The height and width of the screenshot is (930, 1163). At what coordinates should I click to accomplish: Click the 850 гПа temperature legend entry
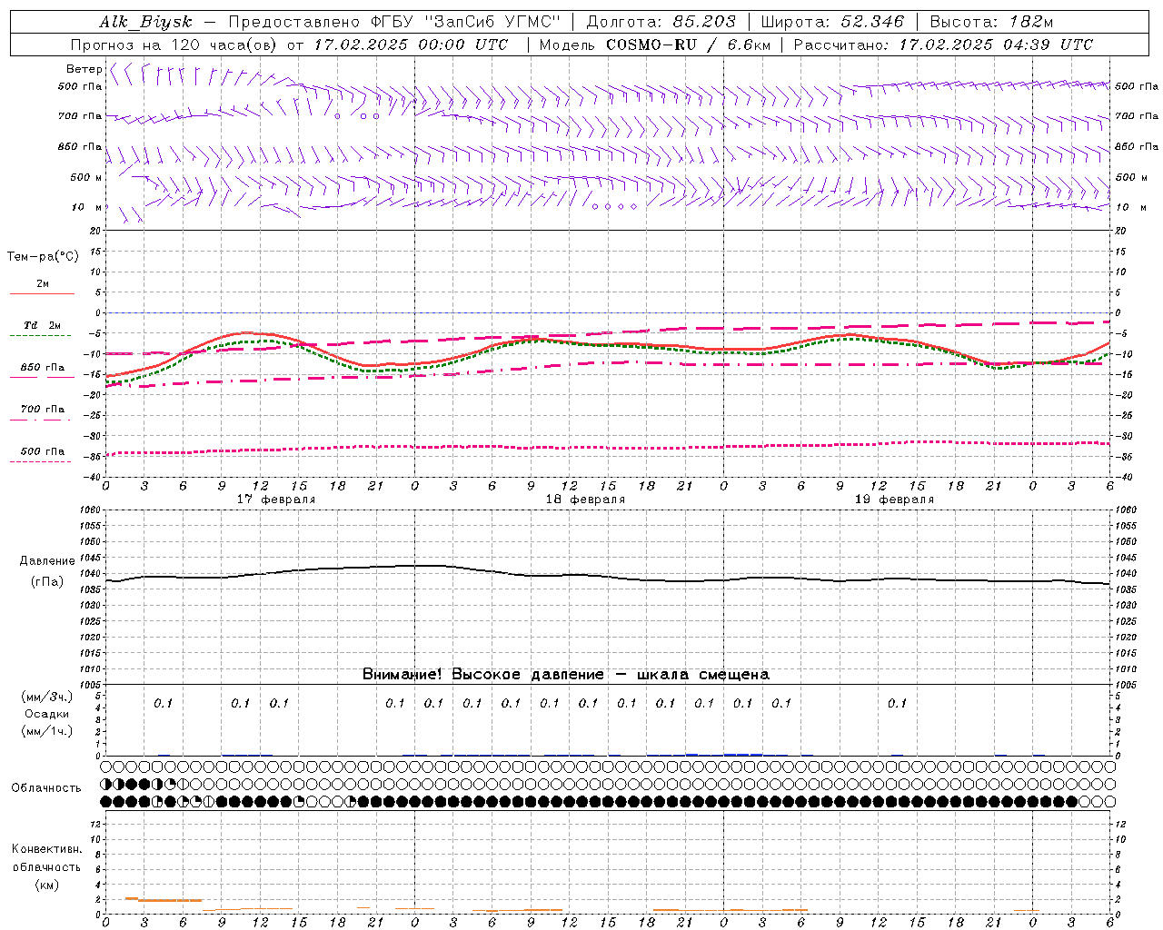click(43, 368)
